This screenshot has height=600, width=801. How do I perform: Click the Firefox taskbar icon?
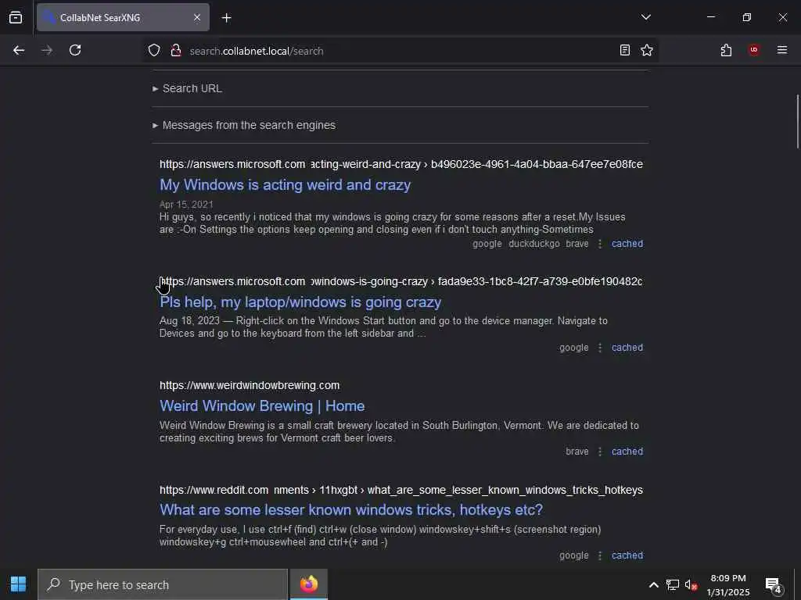tap(308, 584)
